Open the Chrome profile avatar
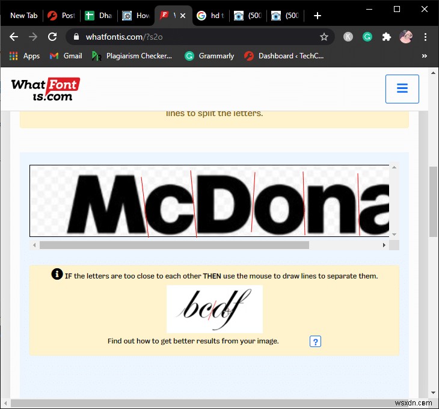Viewport: 439px width, 409px height. (x=406, y=37)
